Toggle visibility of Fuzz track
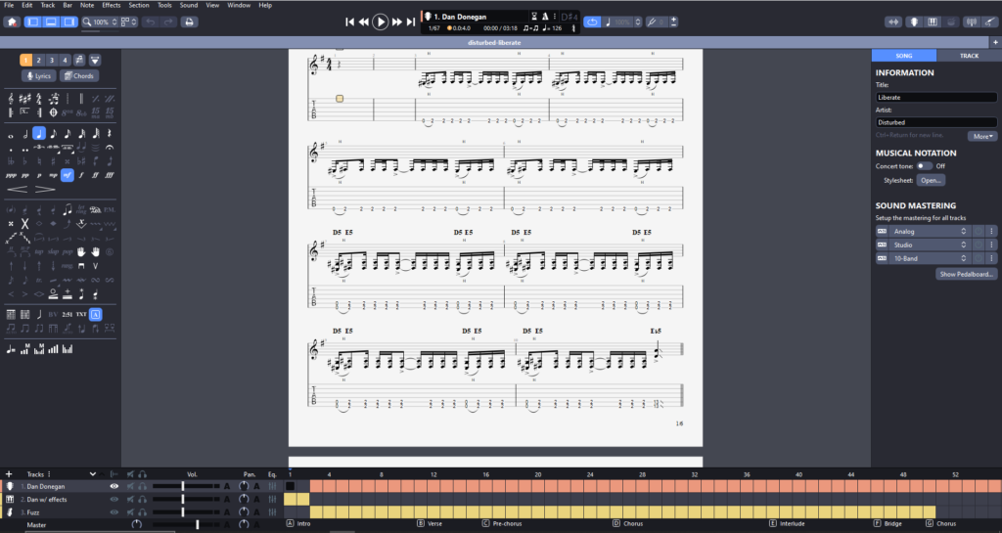 pyautogui.click(x=114, y=511)
